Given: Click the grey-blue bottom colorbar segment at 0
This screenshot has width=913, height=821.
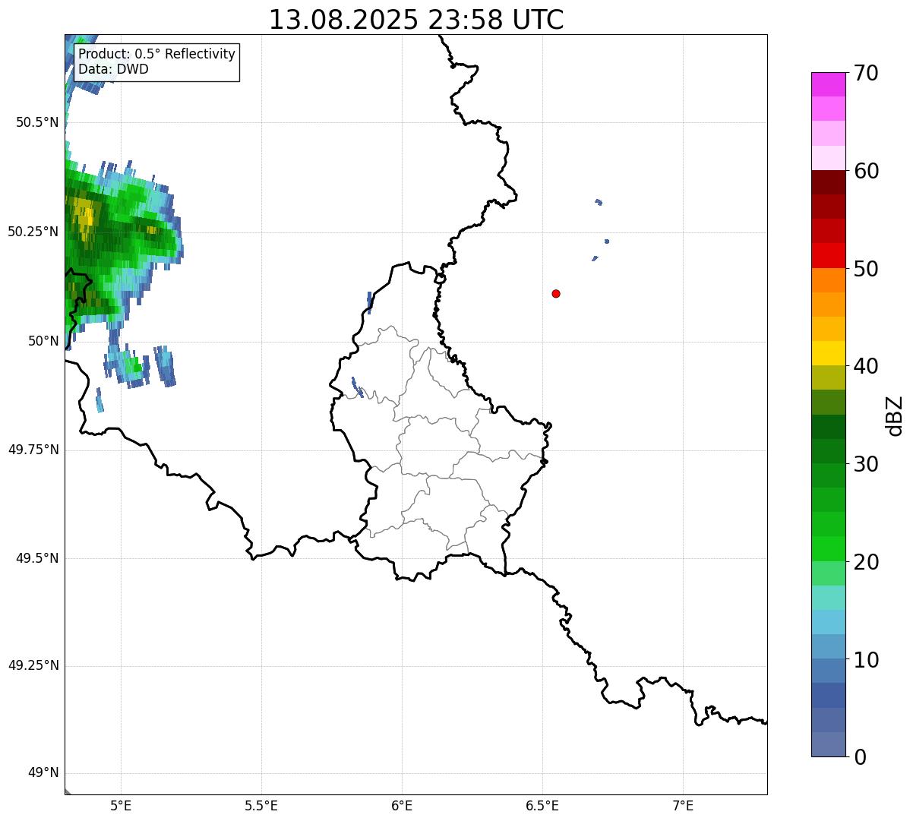Looking at the screenshot, I should (828, 744).
